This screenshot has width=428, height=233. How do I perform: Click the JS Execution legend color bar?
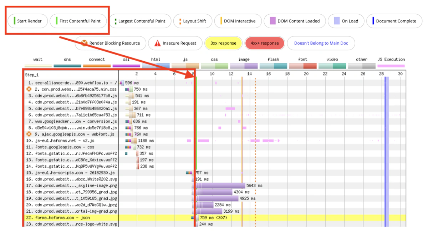coord(391,66)
